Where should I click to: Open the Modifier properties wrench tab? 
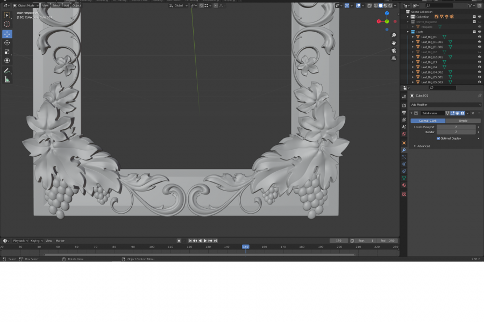(404, 150)
